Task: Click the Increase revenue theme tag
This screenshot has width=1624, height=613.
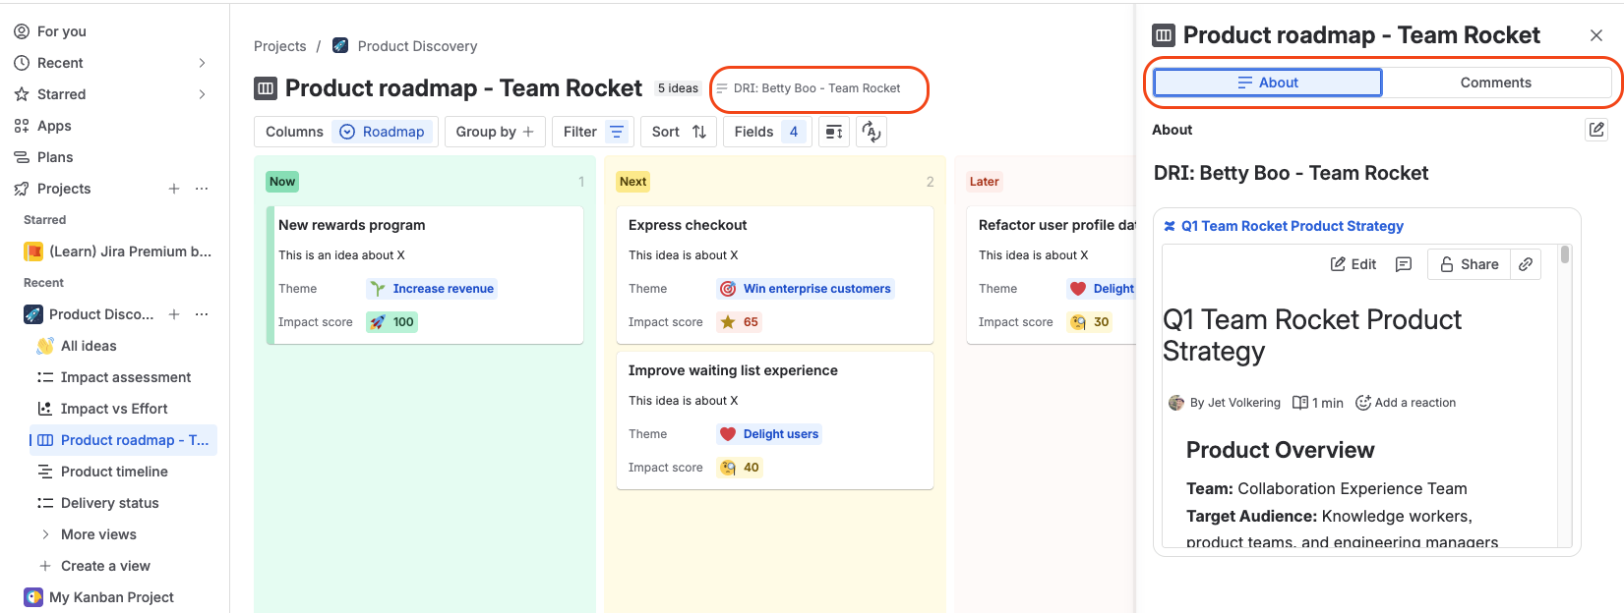Action: (x=432, y=289)
